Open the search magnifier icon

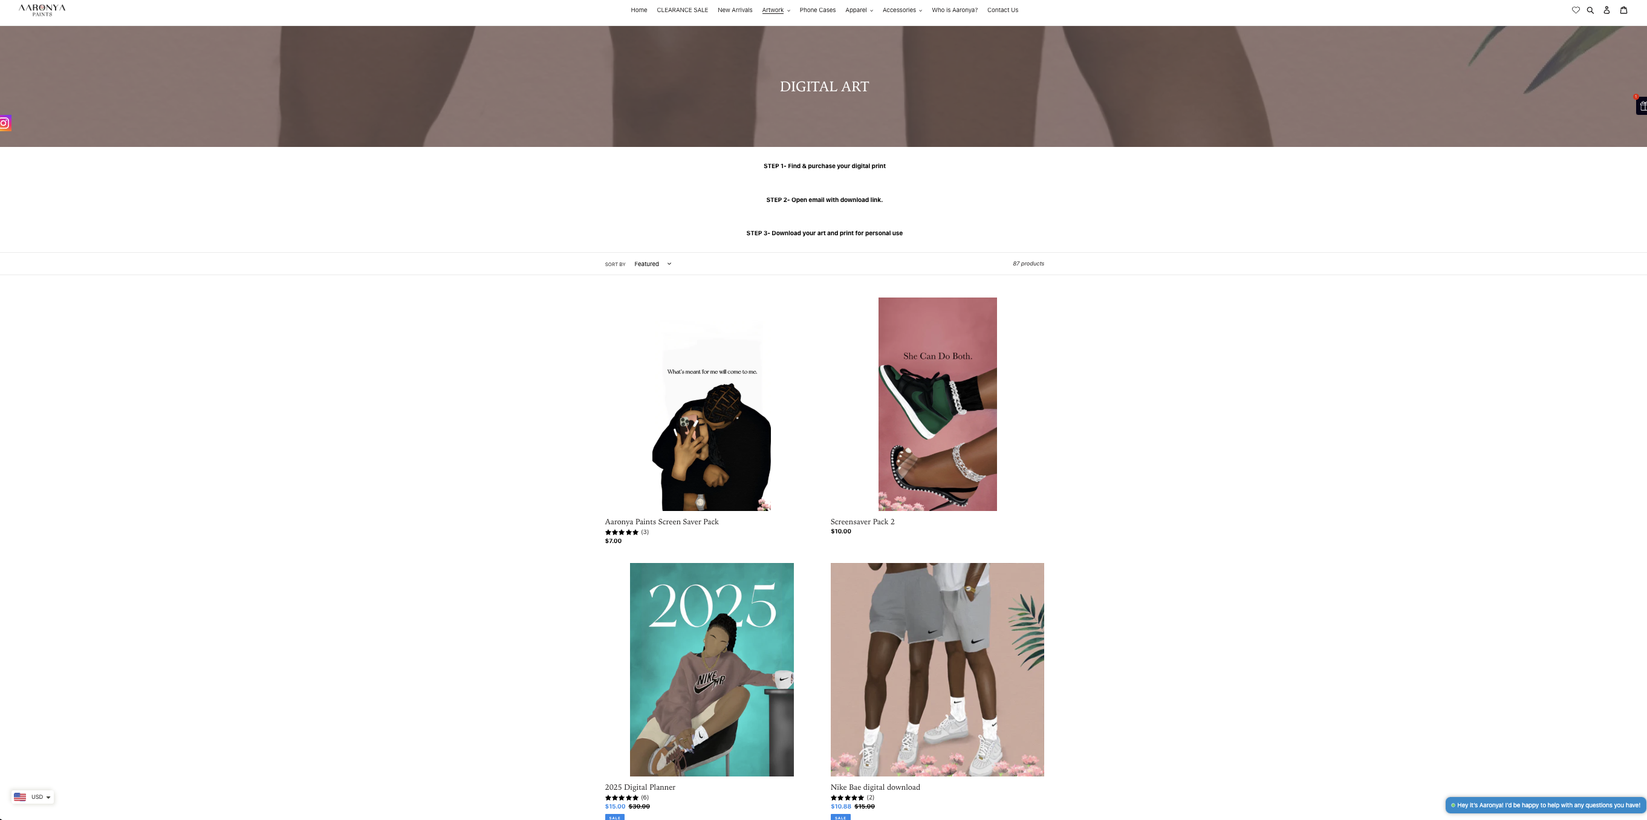point(1590,10)
